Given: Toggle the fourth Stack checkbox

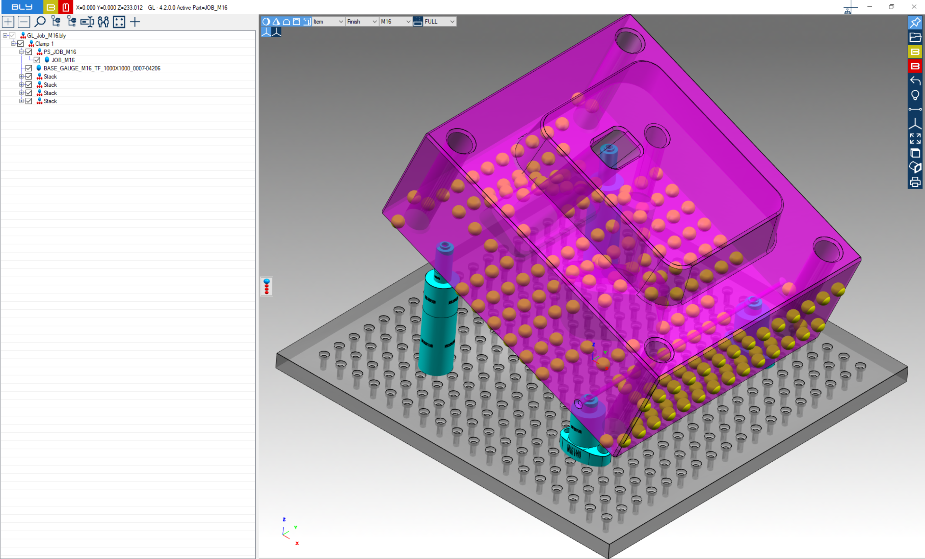Looking at the screenshot, I should [x=29, y=101].
